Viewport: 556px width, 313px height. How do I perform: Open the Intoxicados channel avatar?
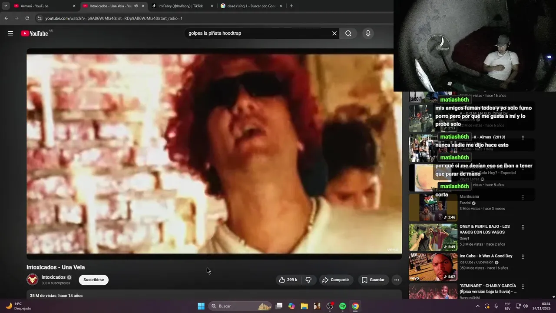click(x=33, y=280)
